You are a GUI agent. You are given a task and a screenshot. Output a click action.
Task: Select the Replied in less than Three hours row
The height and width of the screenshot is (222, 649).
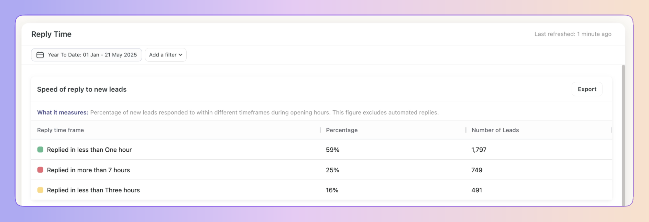(322, 190)
